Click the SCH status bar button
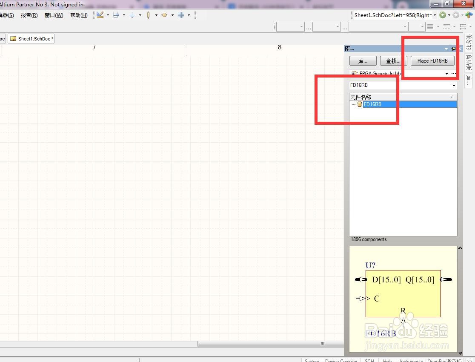The height and width of the screenshot is (362, 475). [x=369, y=360]
